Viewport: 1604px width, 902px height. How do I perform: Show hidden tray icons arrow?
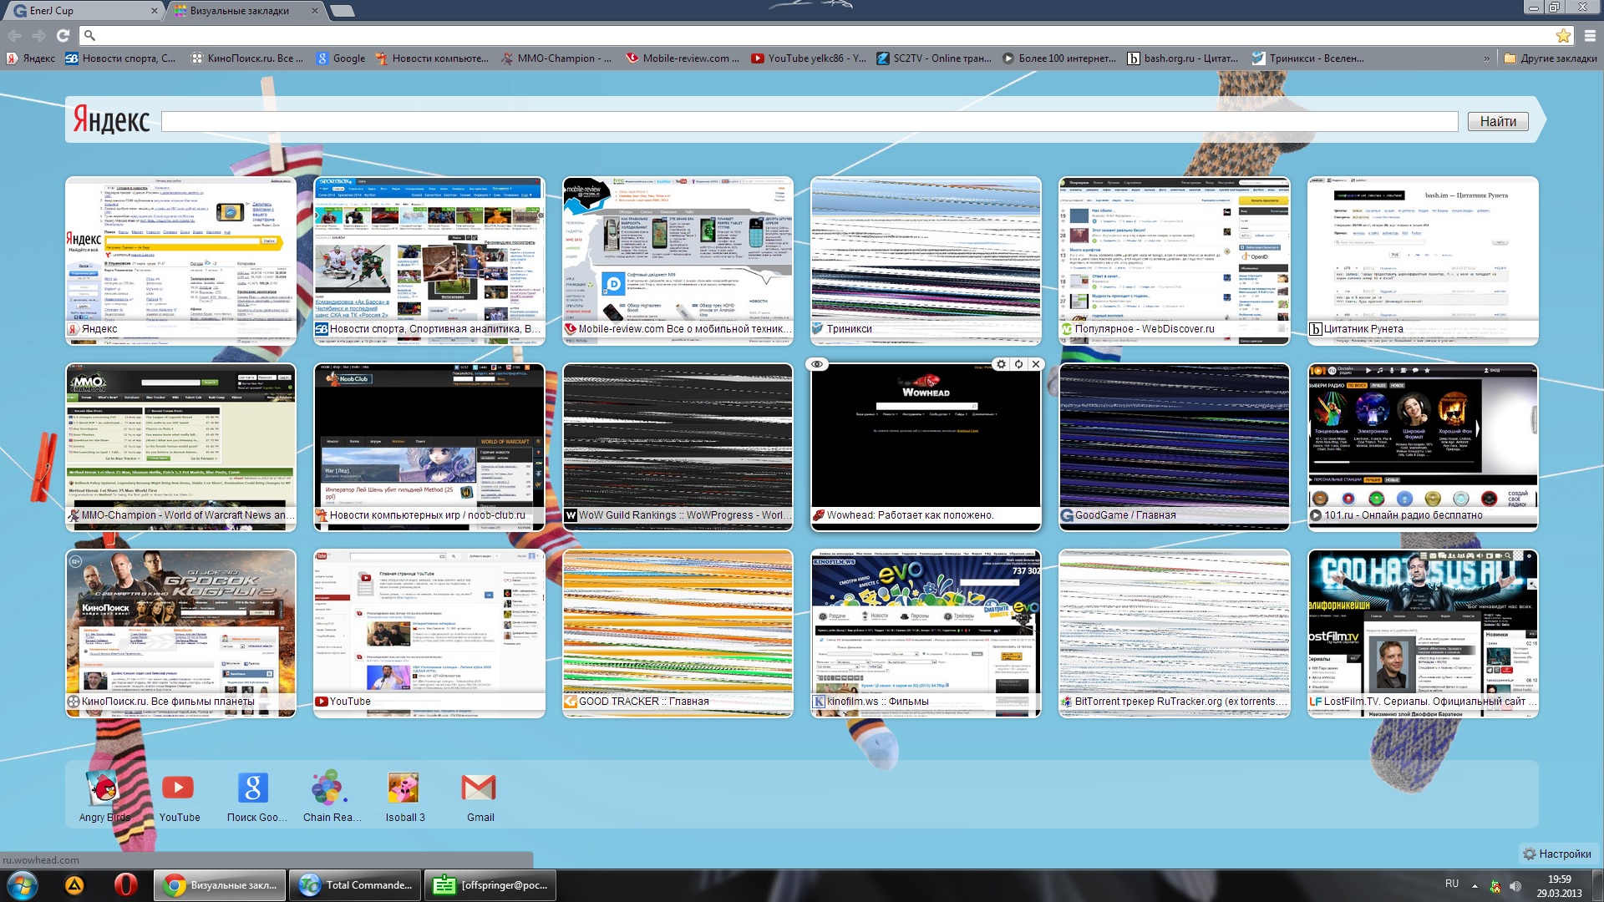tap(1475, 885)
